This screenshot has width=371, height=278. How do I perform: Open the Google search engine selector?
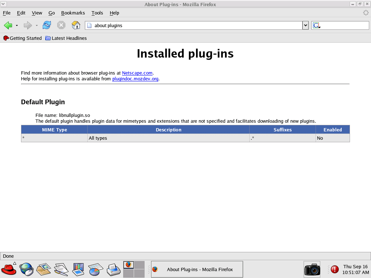(317, 26)
